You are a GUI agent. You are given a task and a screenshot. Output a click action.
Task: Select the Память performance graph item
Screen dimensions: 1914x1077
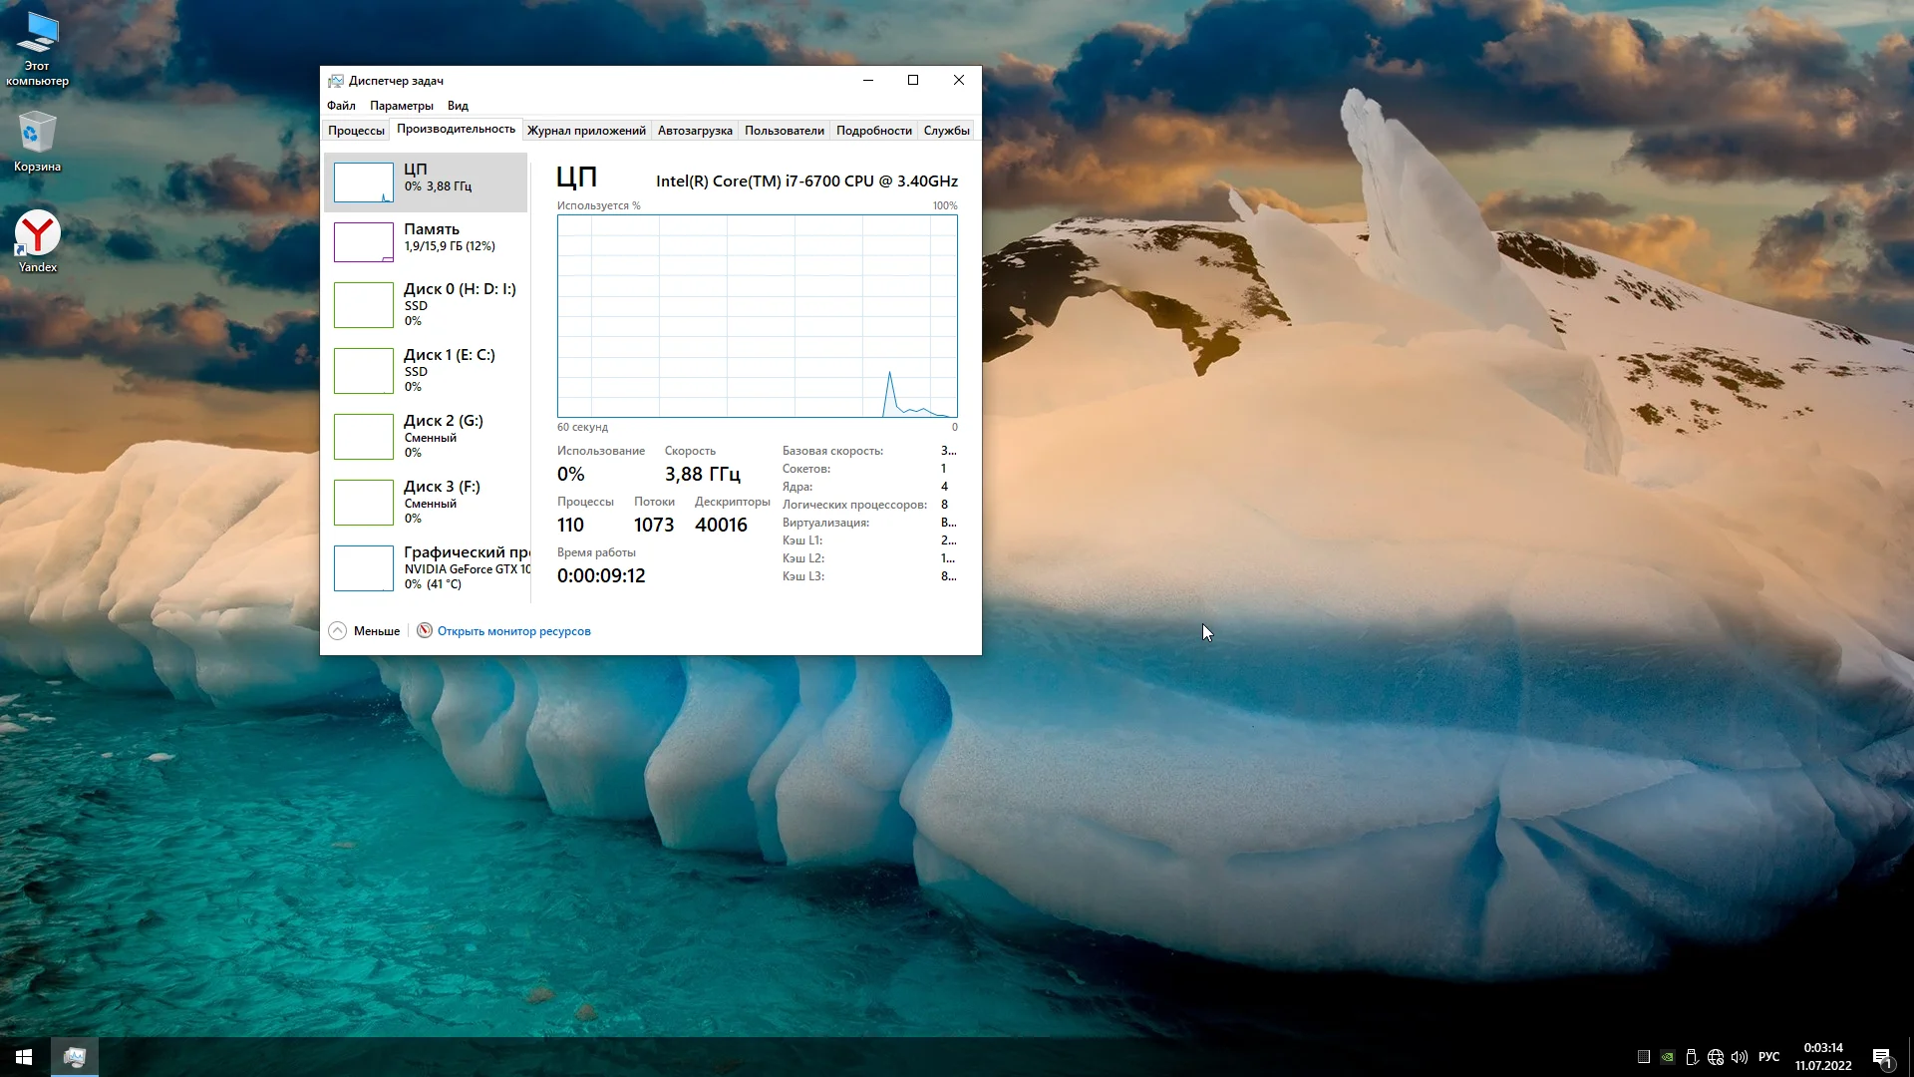(x=427, y=240)
